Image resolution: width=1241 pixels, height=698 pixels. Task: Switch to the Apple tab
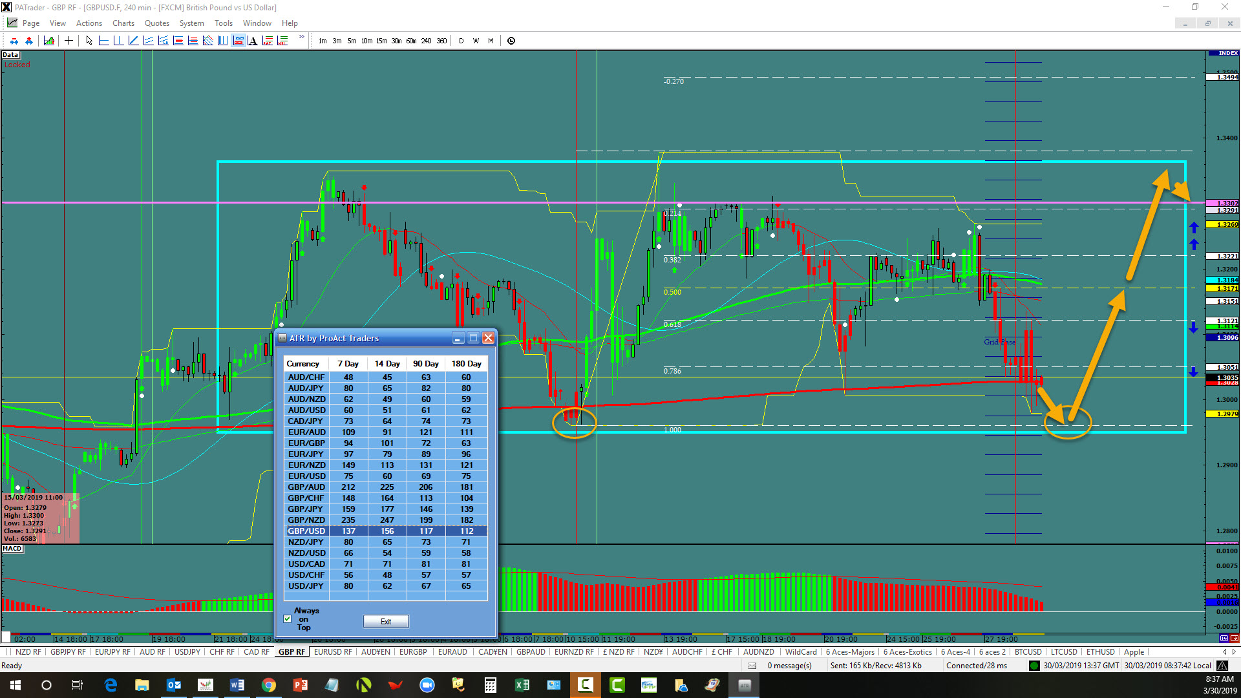[1134, 652]
